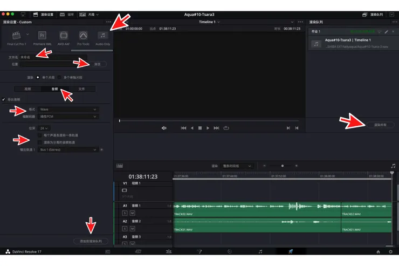Toggle the timeline view options icon

[x=120, y=166]
